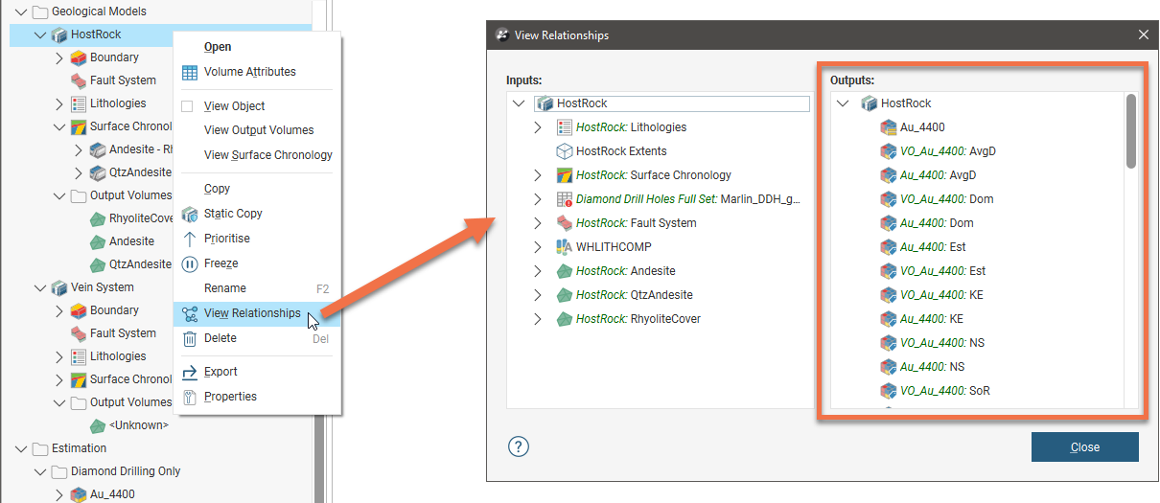Click the Delete trash can icon
Image resolution: width=1160 pixels, height=503 pixels.
pos(189,338)
